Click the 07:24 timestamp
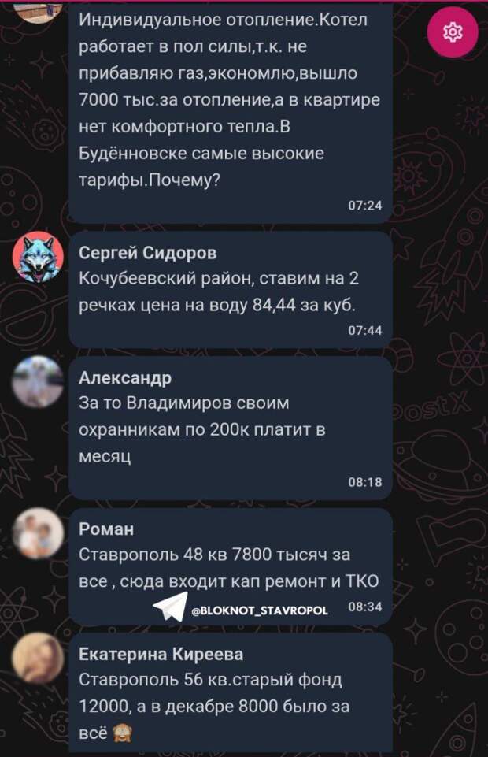The width and height of the screenshot is (488, 757). [x=364, y=206]
